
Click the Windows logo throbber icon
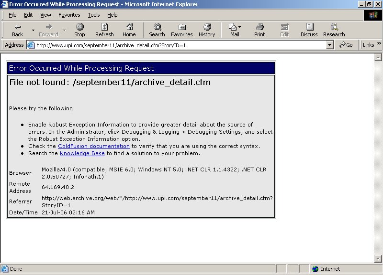click(x=373, y=15)
